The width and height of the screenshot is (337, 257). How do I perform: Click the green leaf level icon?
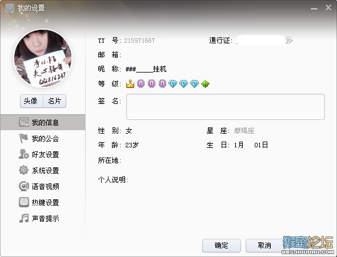(205, 84)
